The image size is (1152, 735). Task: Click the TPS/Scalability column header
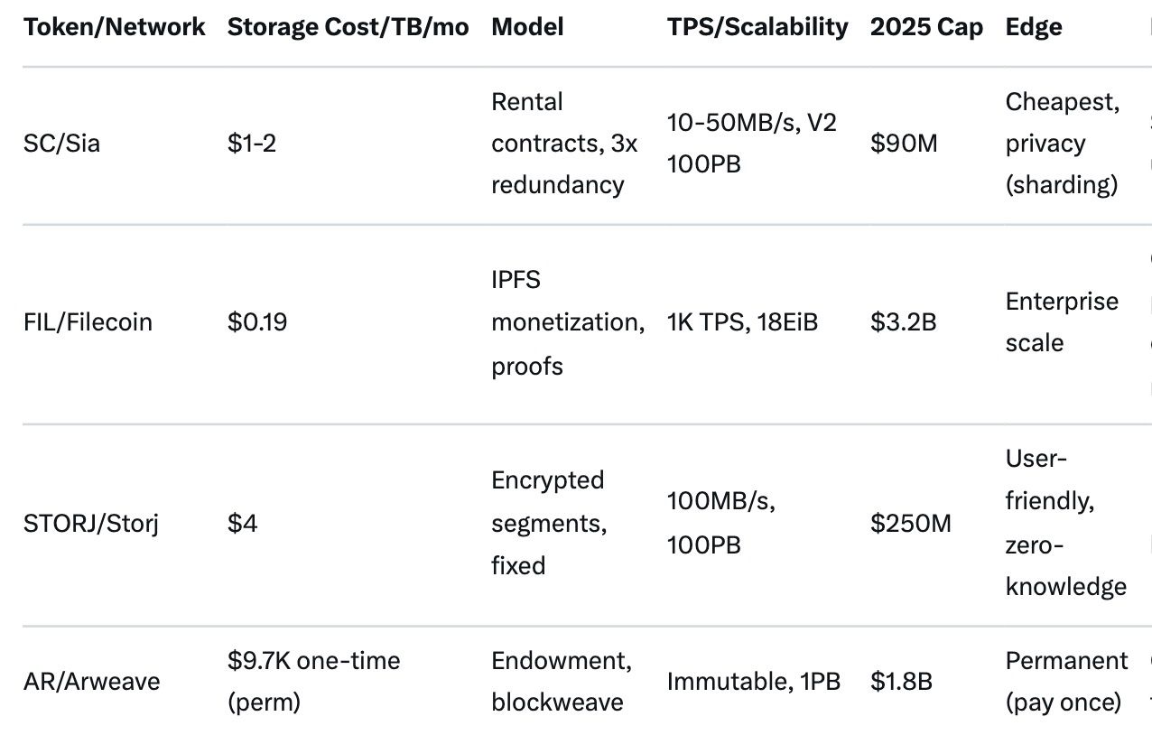click(757, 27)
